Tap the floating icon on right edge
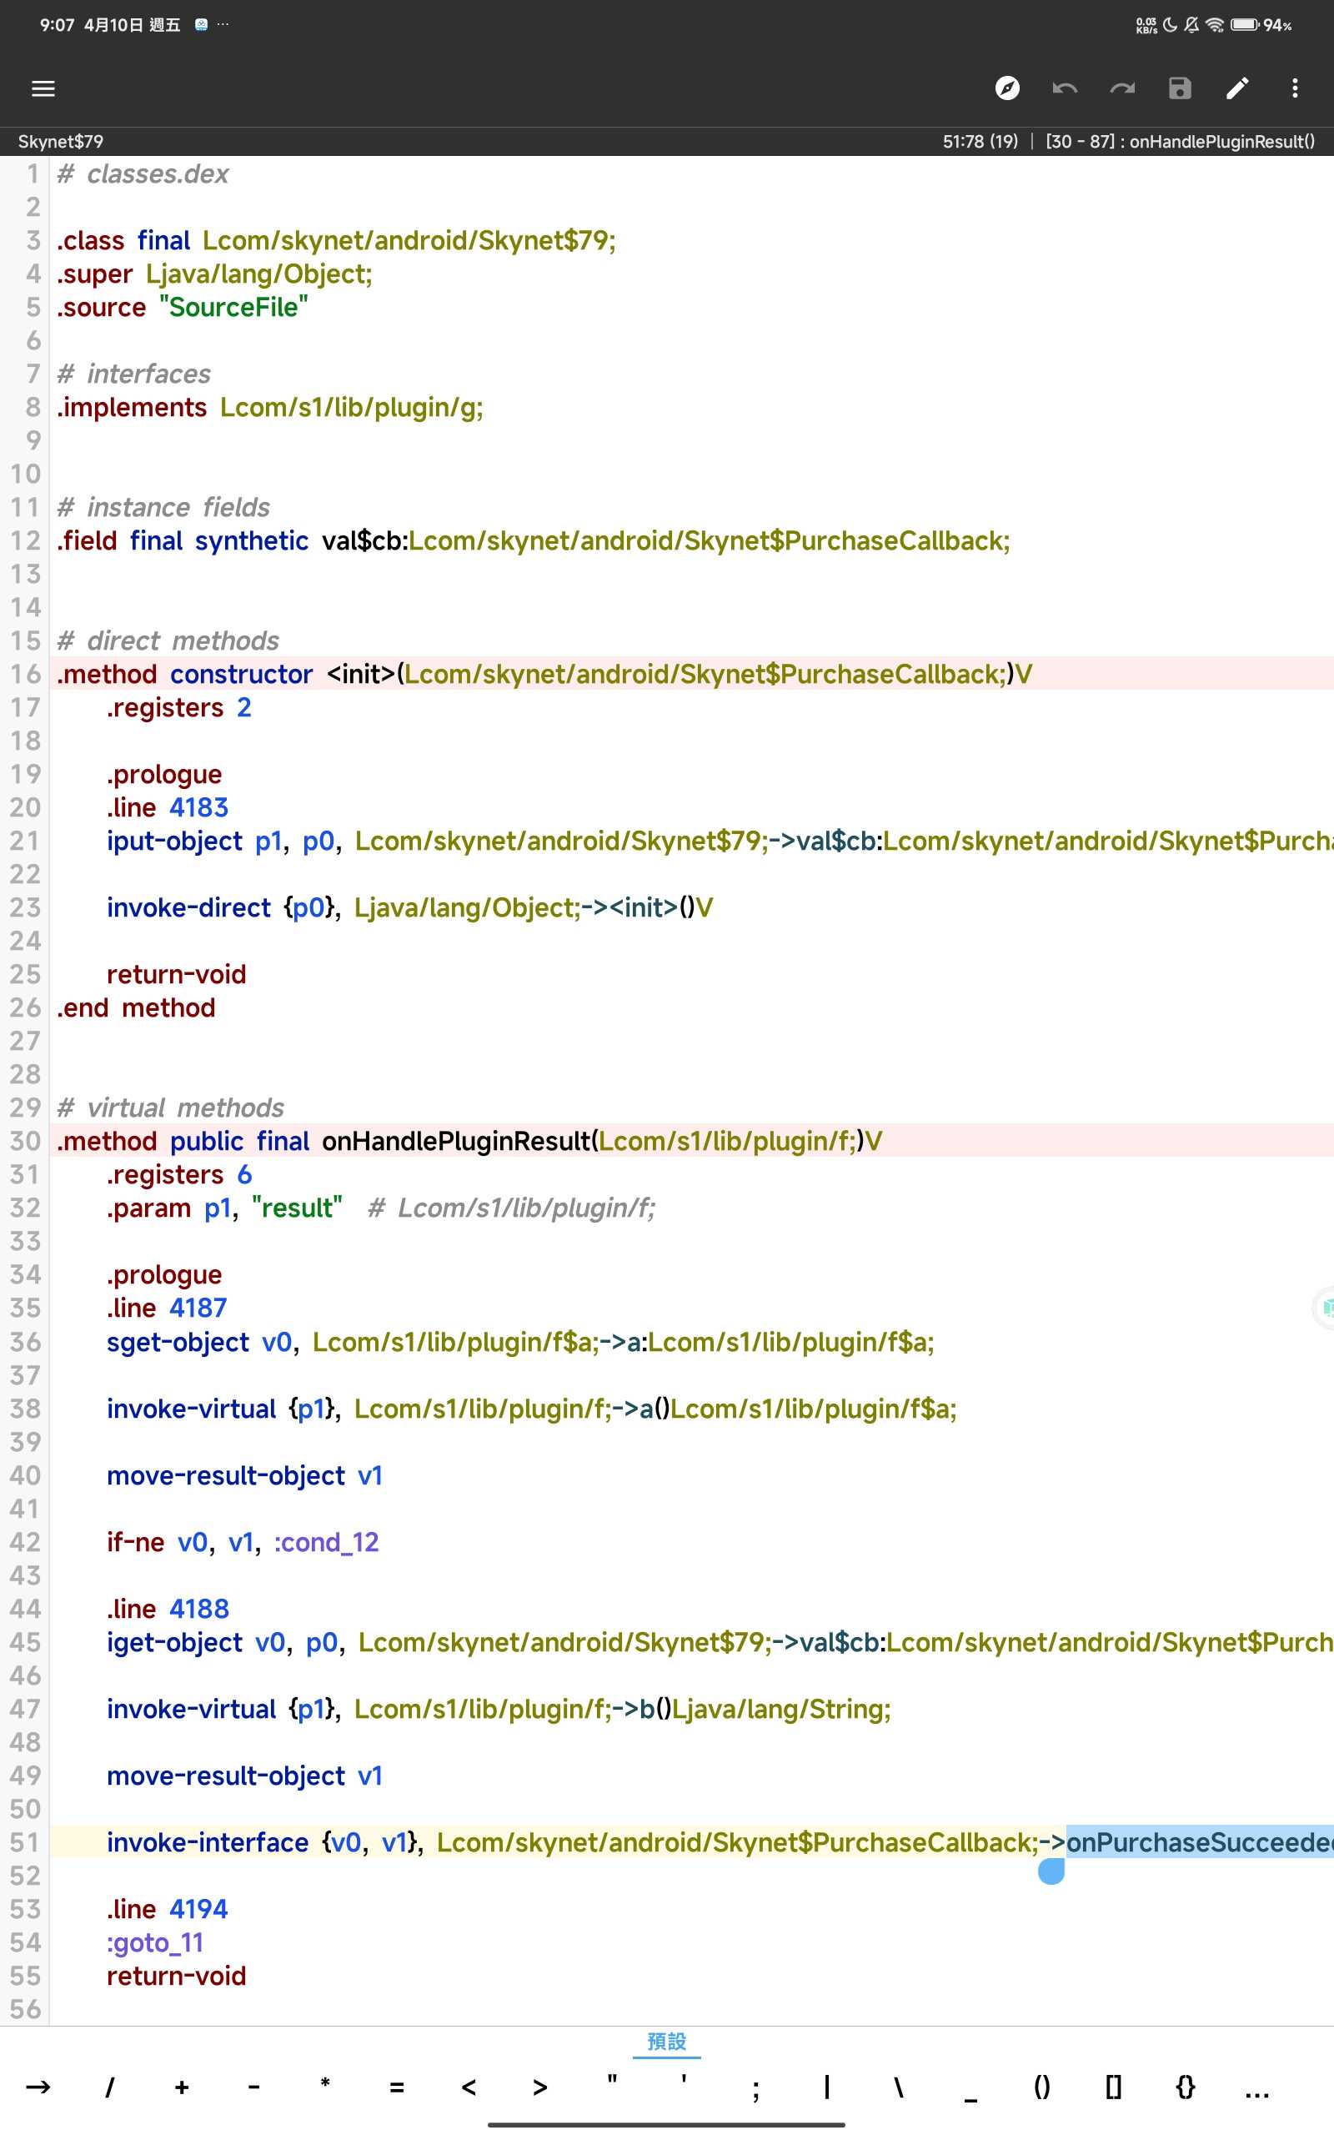This screenshot has height=2135, width=1334. click(1324, 1309)
